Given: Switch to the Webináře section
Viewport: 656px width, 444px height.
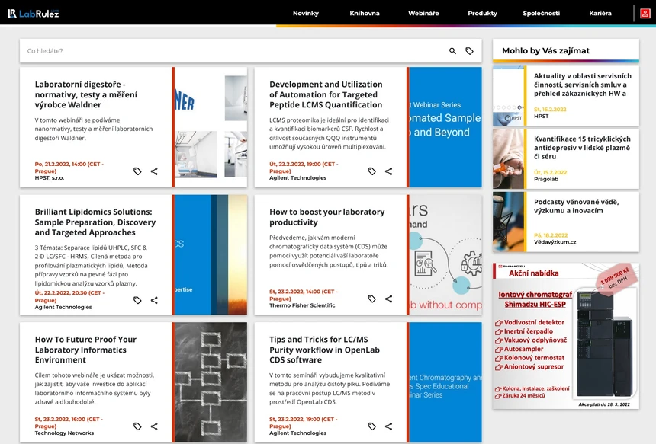Looking at the screenshot, I should [x=423, y=14].
